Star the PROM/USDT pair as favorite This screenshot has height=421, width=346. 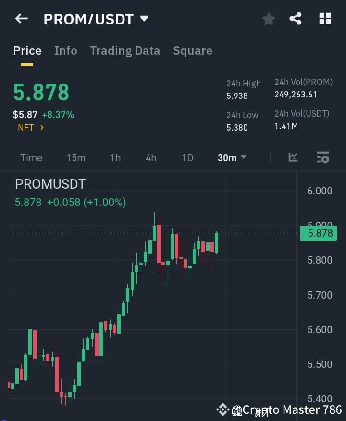[x=268, y=19]
